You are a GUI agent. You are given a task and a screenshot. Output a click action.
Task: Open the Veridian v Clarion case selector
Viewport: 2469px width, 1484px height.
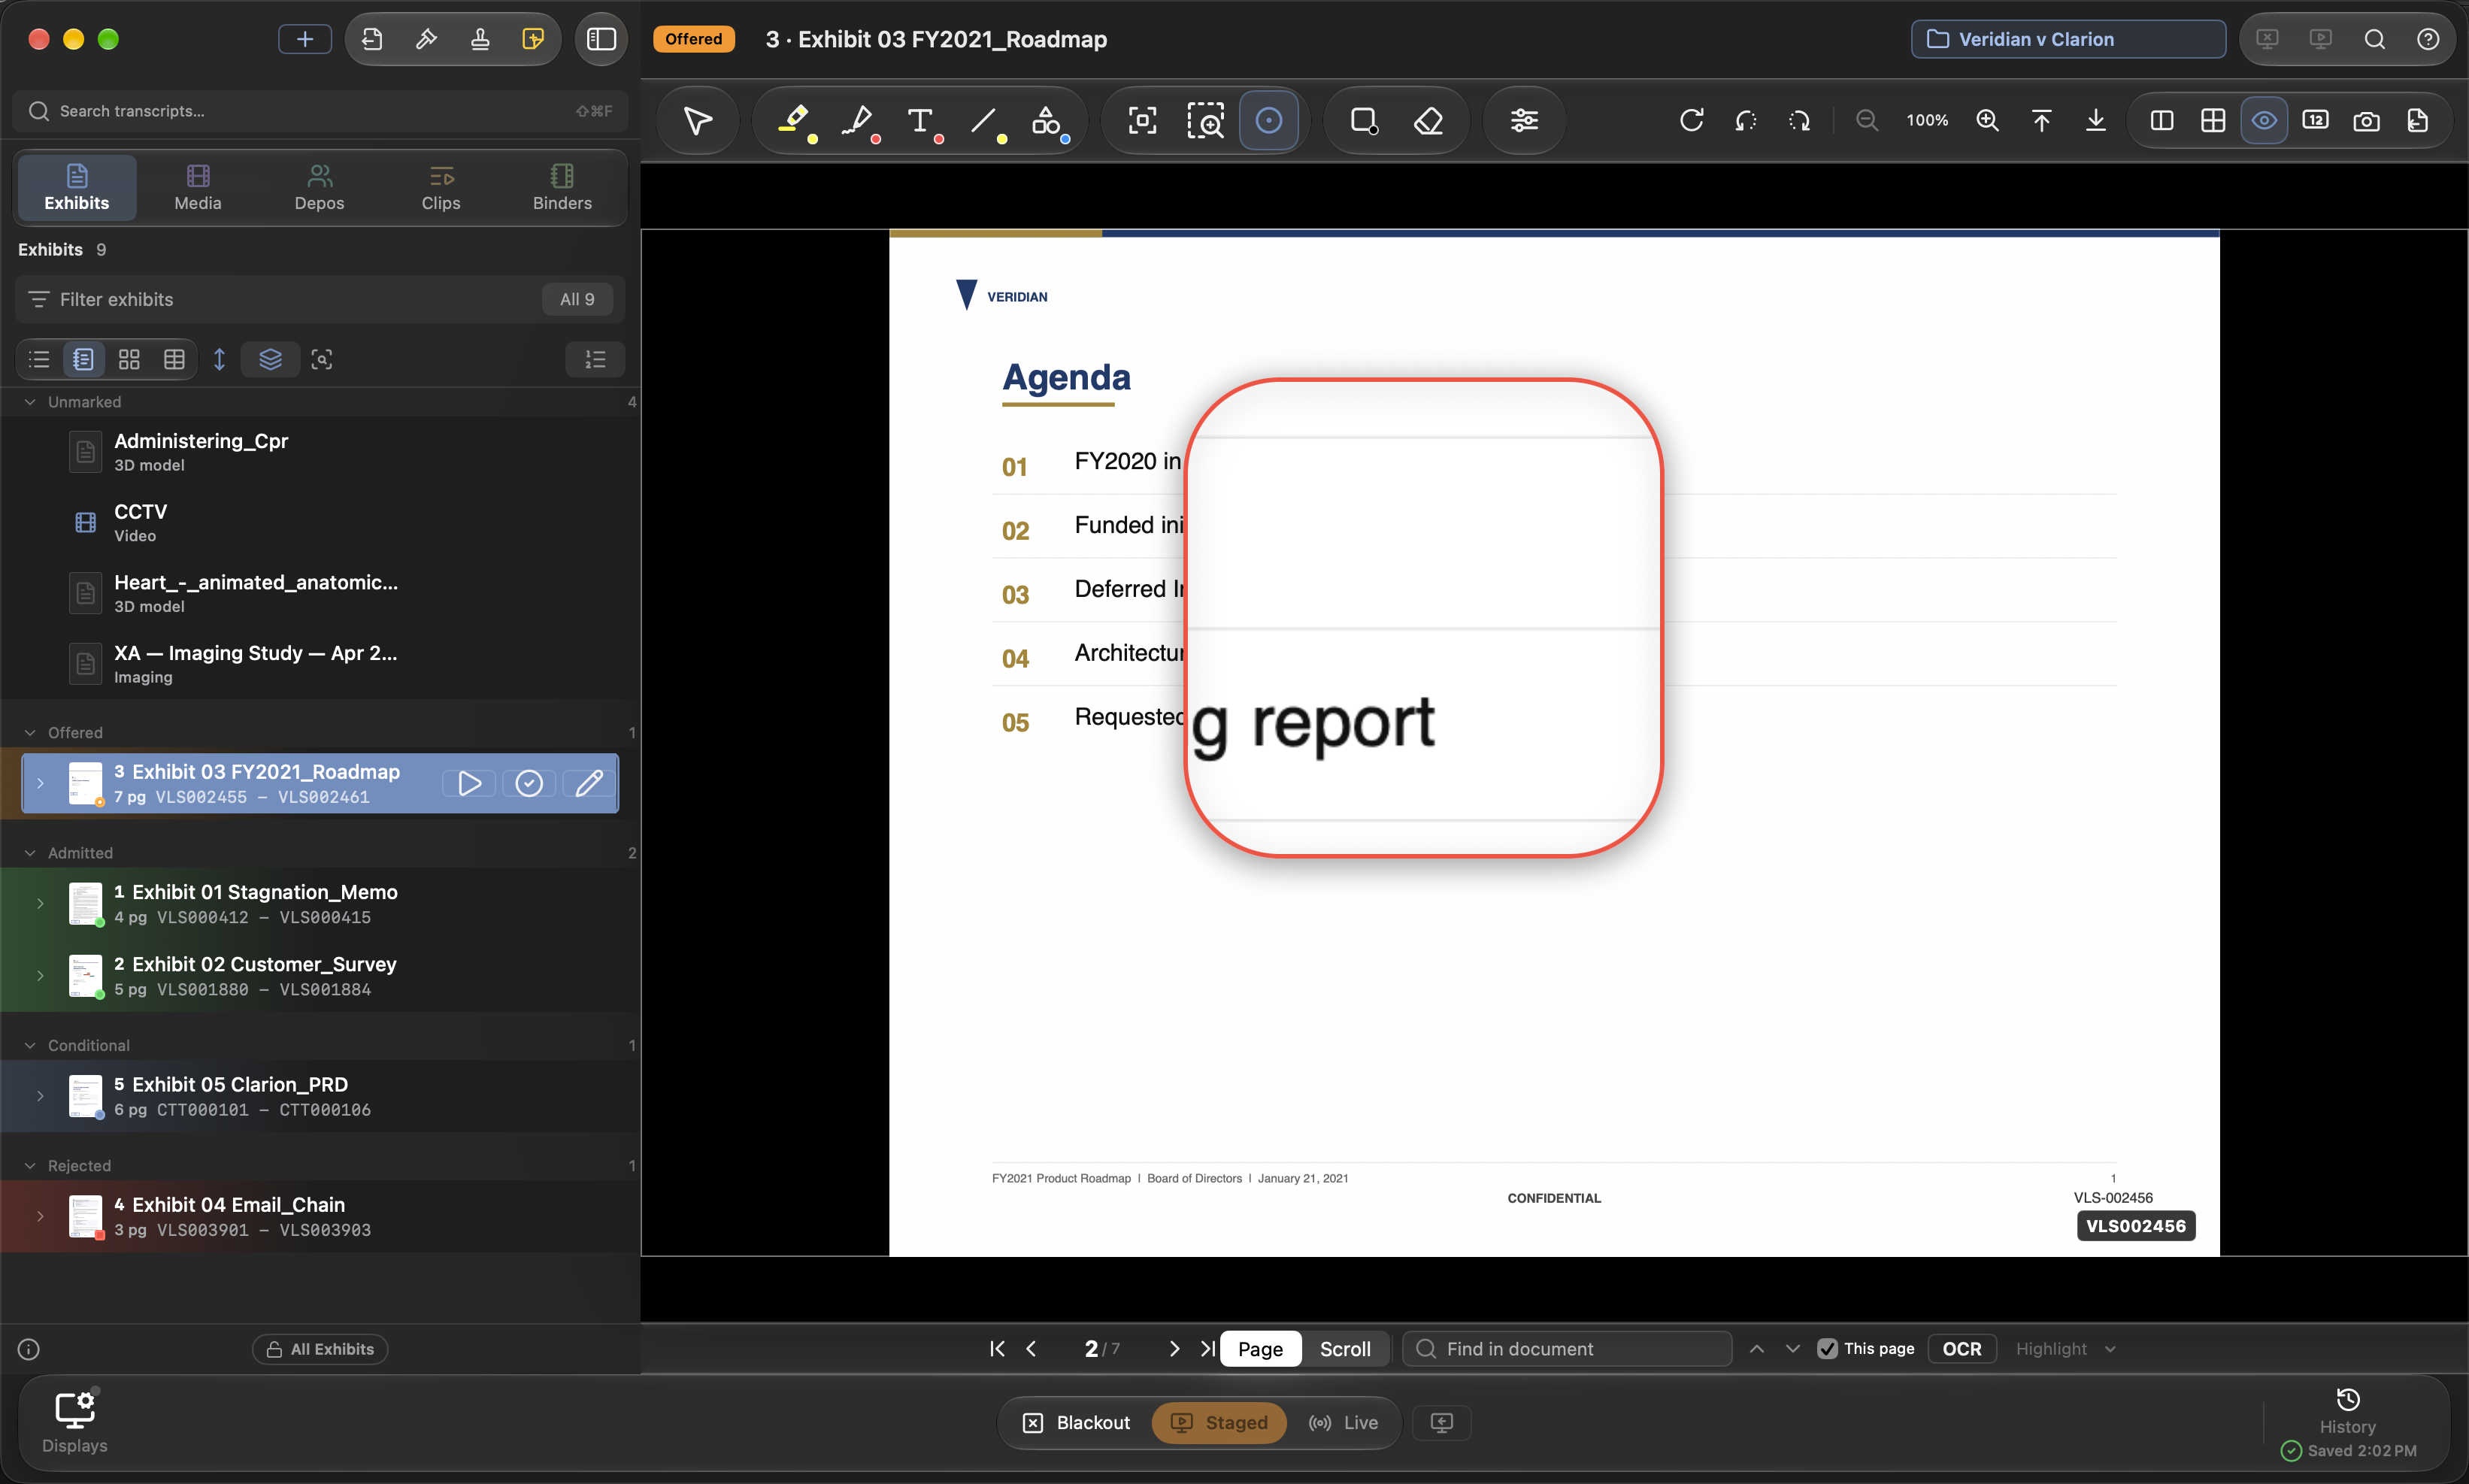point(2068,39)
